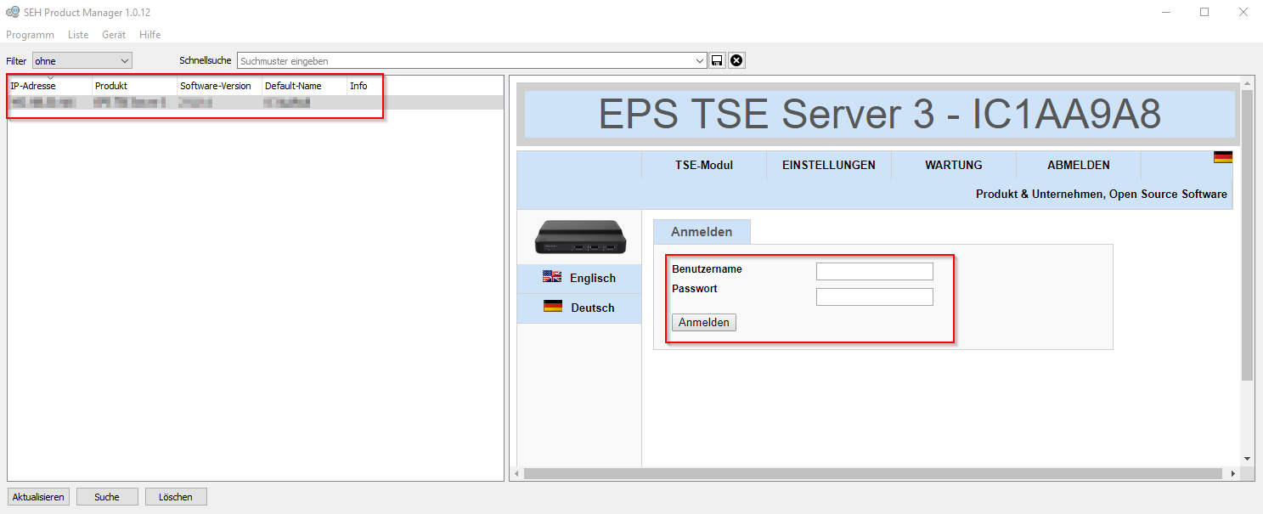
Task: Clear the quick search with X icon
Action: click(x=736, y=60)
